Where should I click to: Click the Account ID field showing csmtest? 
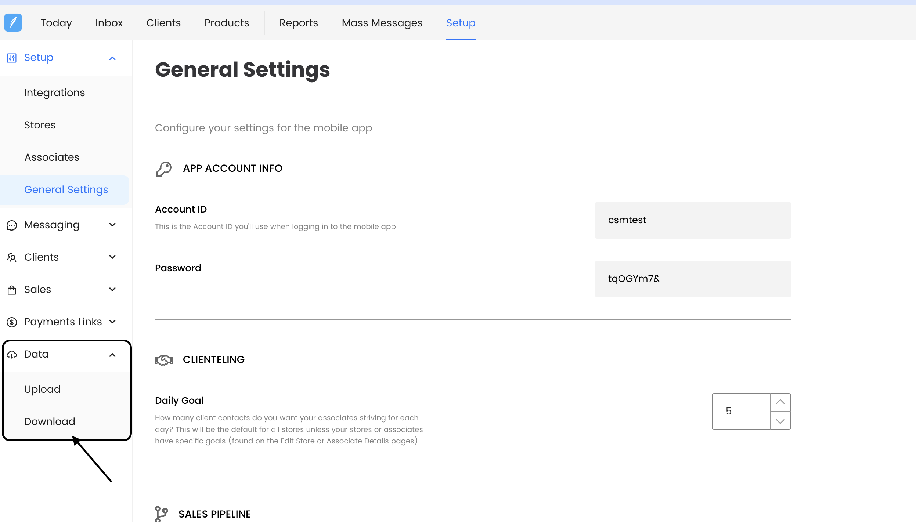(x=692, y=220)
